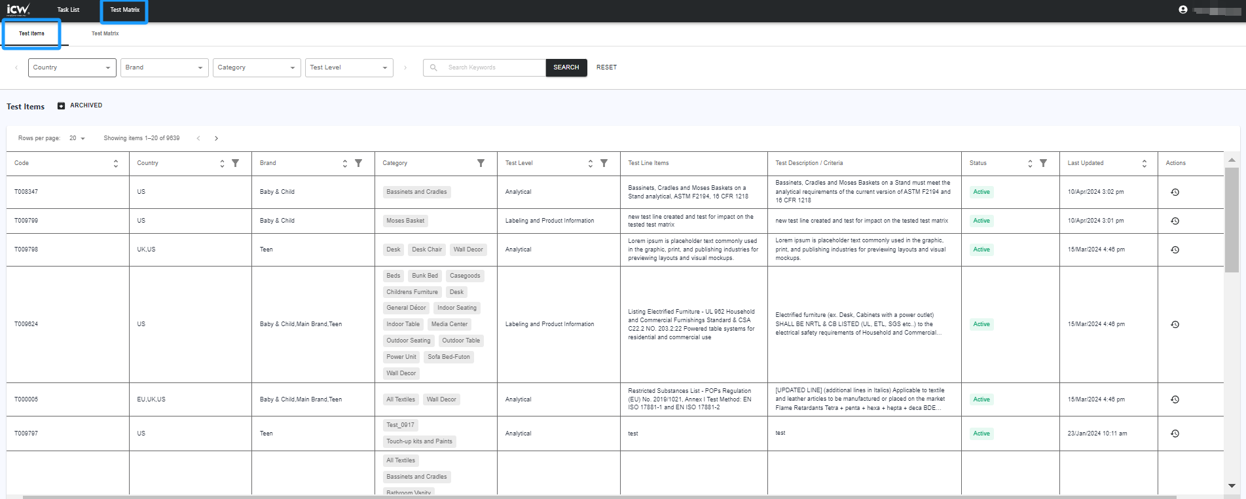Click the vertical table scrollbar thumb
The image size is (1246, 499).
[1232, 219]
